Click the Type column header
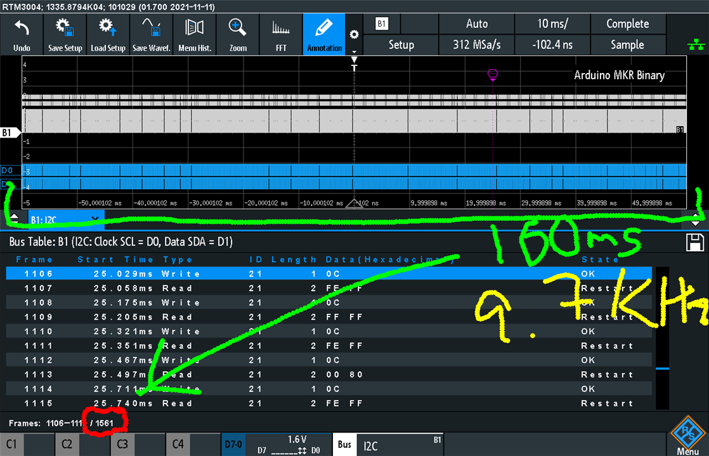This screenshot has width=709, height=456. click(x=178, y=259)
